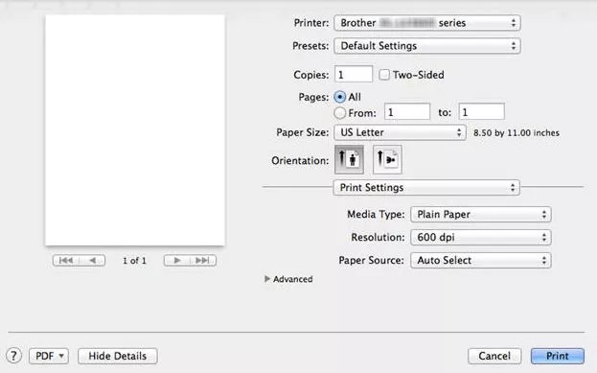Expand the Advanced disclosure triangle
The image size is (597, 373).
[267, 279]
